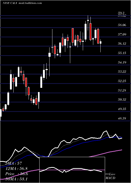Click the pink MACD signal line

pyautogui.click(x=72, y=170)
